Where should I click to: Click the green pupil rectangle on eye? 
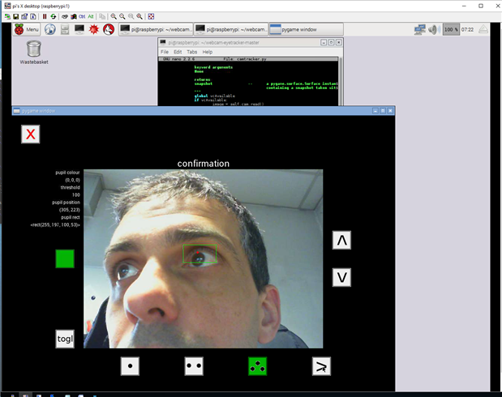200,254
